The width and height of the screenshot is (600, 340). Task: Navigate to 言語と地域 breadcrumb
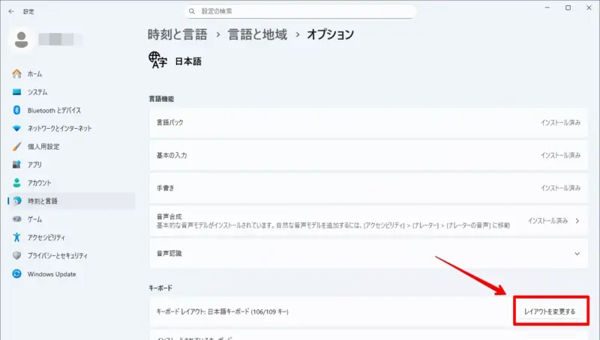pos(259,34)
